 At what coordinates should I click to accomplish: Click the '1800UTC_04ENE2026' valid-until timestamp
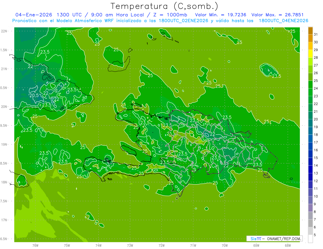pyautogui.click(x=283, y=21)
